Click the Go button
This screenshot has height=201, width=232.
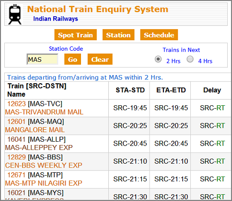tap(72, 59)
